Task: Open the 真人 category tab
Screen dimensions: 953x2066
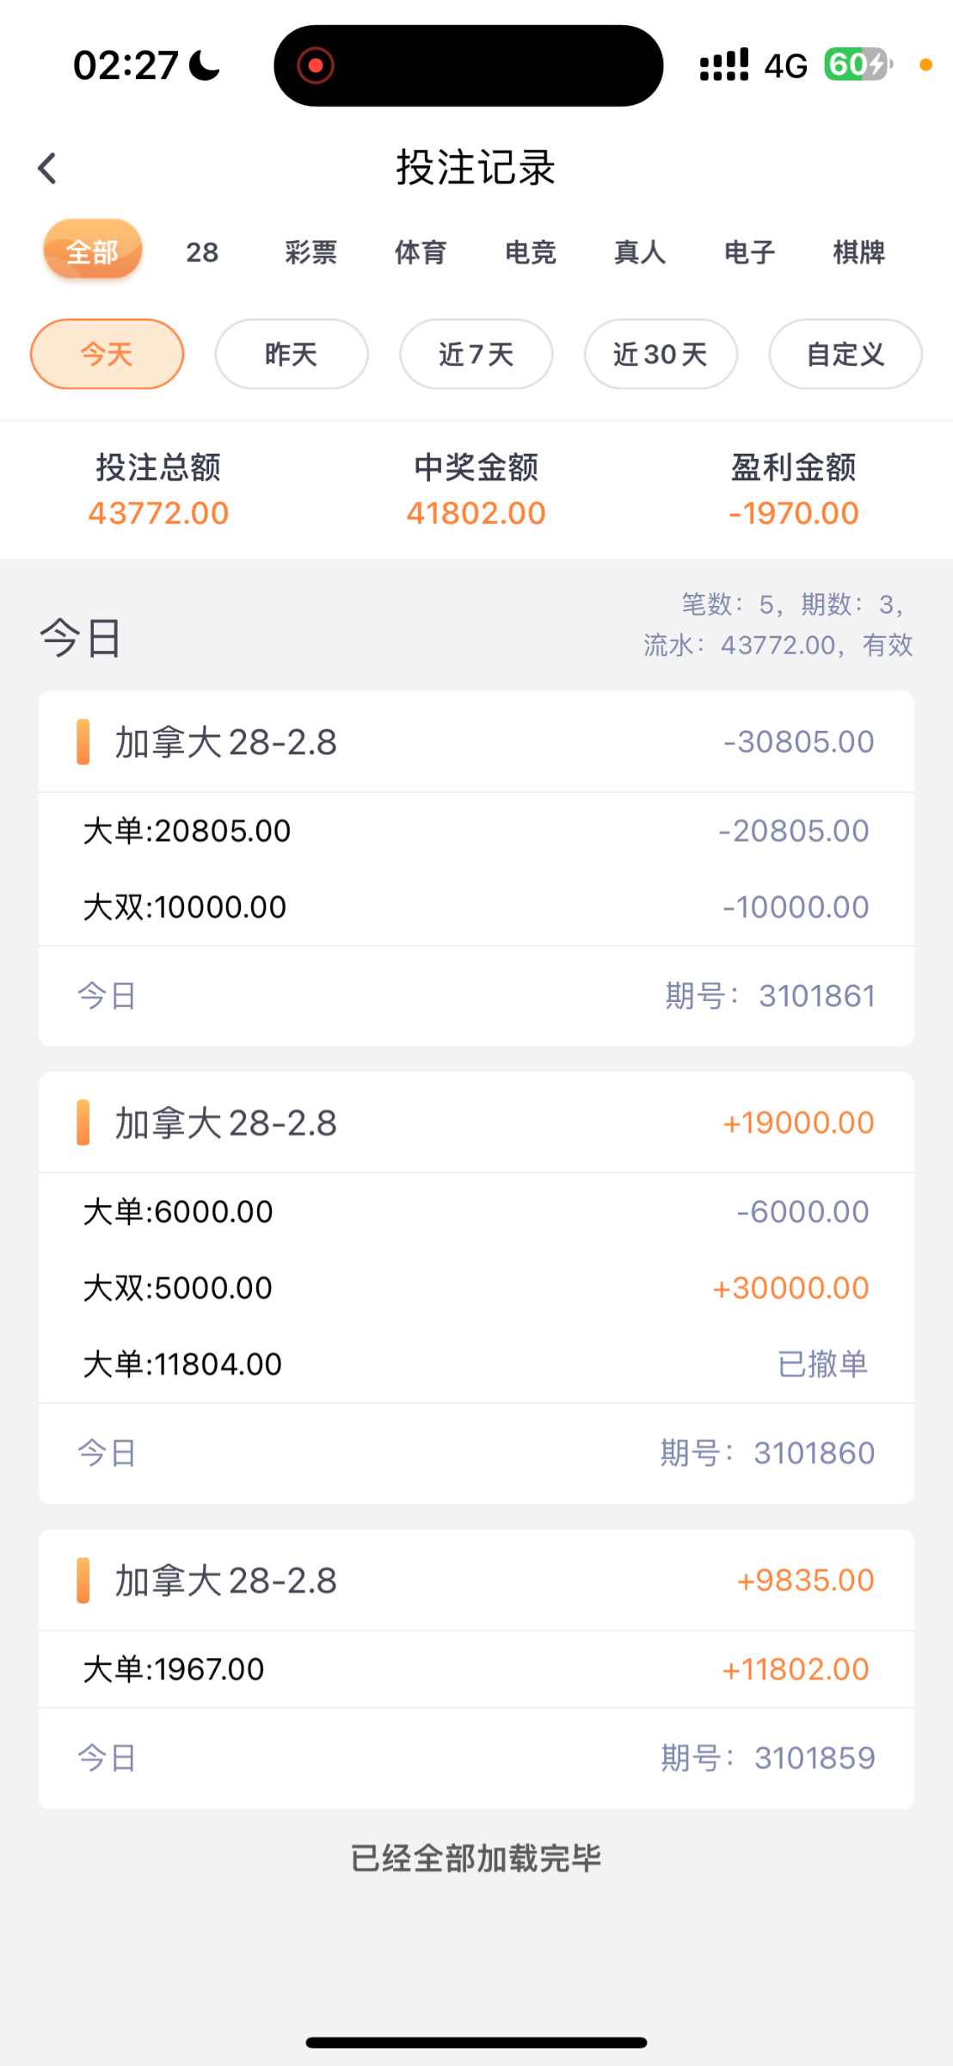Action: 640,252
